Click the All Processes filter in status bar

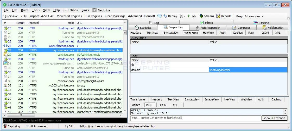[36, 126]
